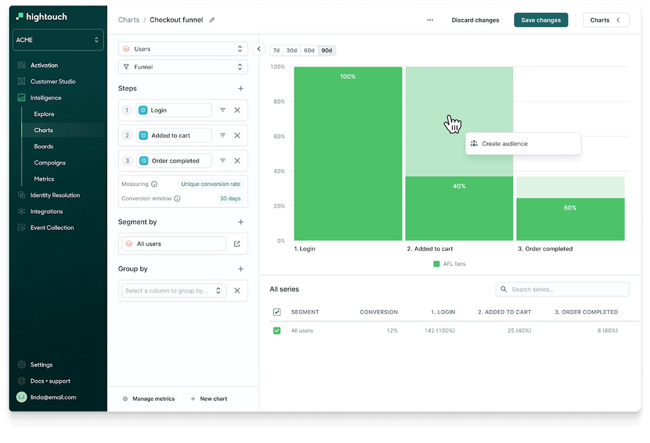Add a new funnel step with plus icon
The width and height of the screenshot is (650, 443).
coord(240,88)
